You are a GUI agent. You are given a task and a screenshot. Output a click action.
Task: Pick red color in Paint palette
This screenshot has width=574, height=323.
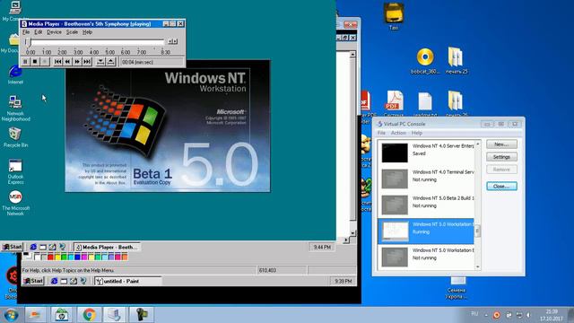click(x=50, y=258)
